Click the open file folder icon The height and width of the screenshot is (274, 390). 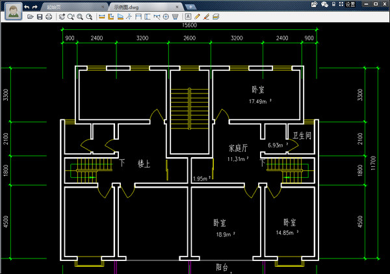click(x=31, y=16)
